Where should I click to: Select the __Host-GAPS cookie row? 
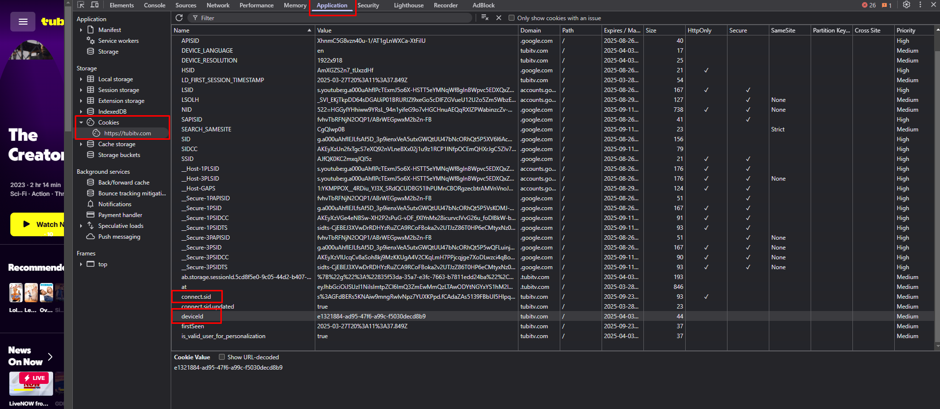[552, 189]
